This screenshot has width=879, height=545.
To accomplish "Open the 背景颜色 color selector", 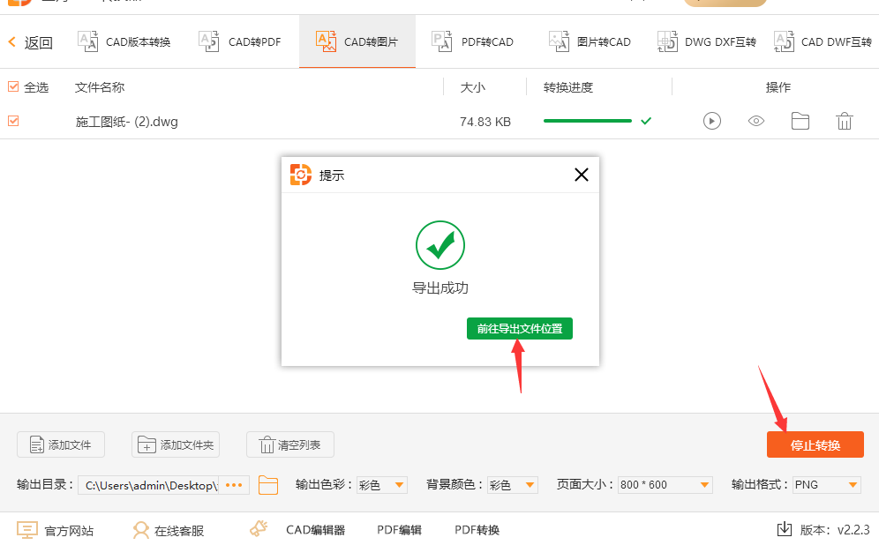I will 513,485.
